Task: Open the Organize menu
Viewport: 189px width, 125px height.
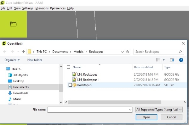Action: [x=12, y=60]
